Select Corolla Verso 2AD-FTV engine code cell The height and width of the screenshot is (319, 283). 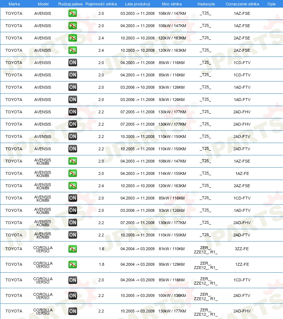point(242,295)
